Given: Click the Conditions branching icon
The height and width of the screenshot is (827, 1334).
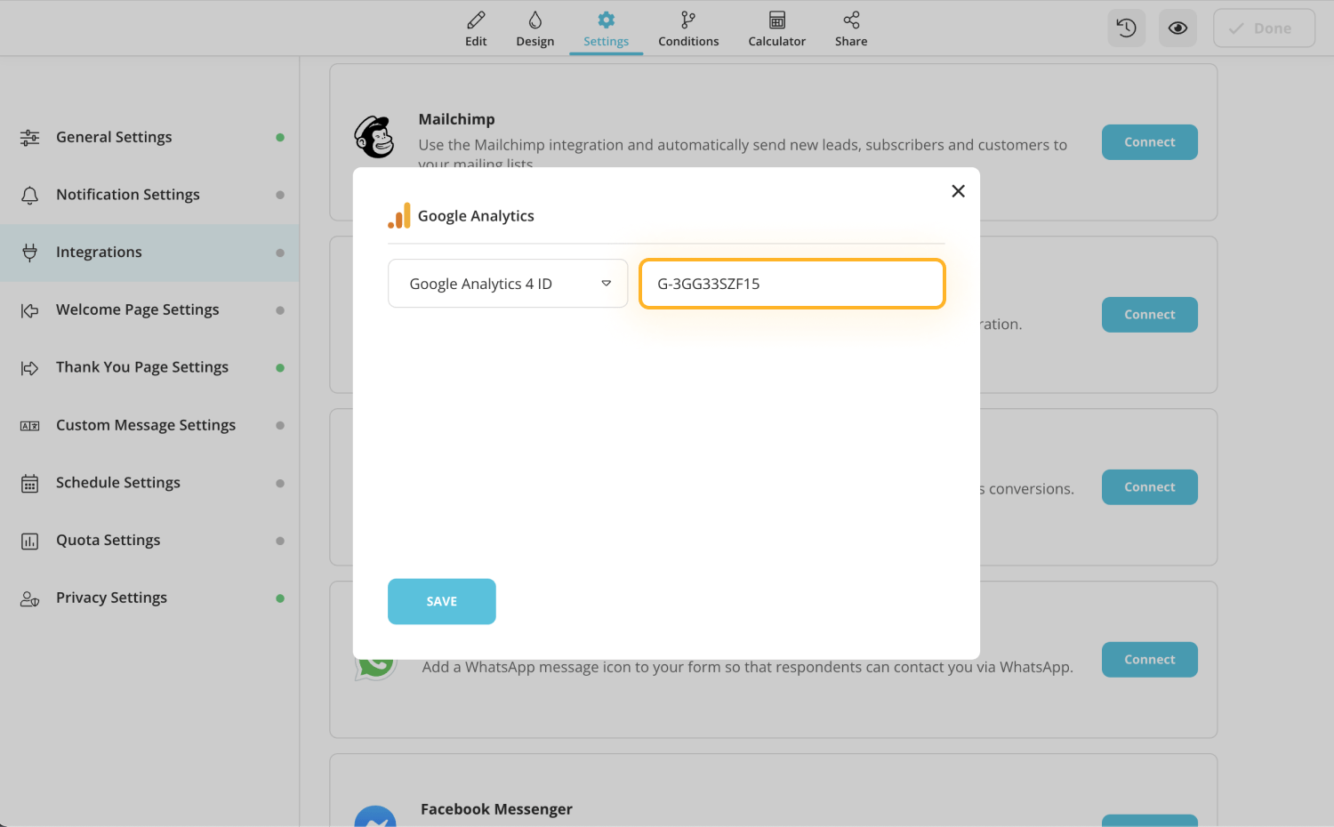Looking at the screenshot, I should [687, 18].
